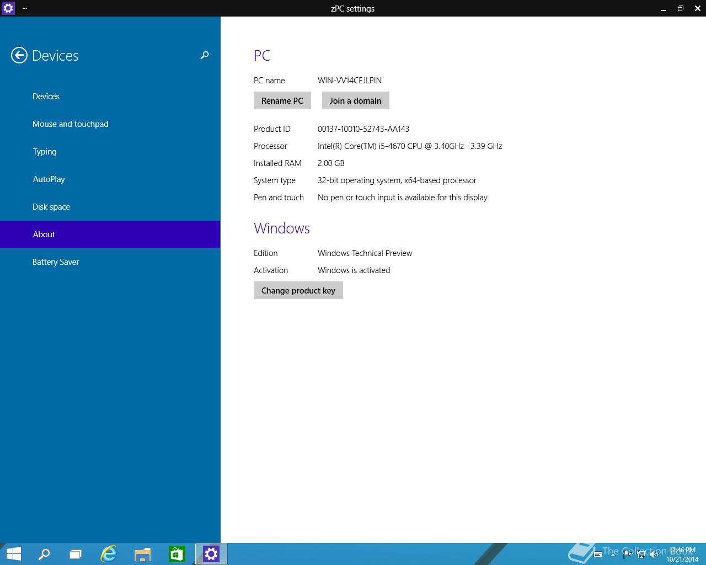
Task: Click the Windows section heading
Action: (282, 228)
